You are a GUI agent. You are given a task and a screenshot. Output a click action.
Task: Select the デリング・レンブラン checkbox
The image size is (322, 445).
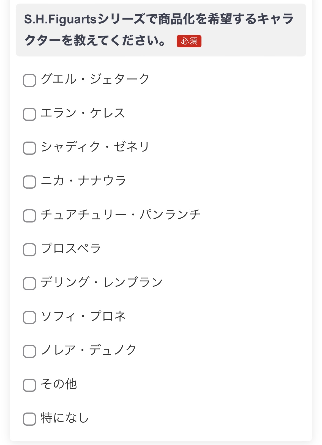29,284
